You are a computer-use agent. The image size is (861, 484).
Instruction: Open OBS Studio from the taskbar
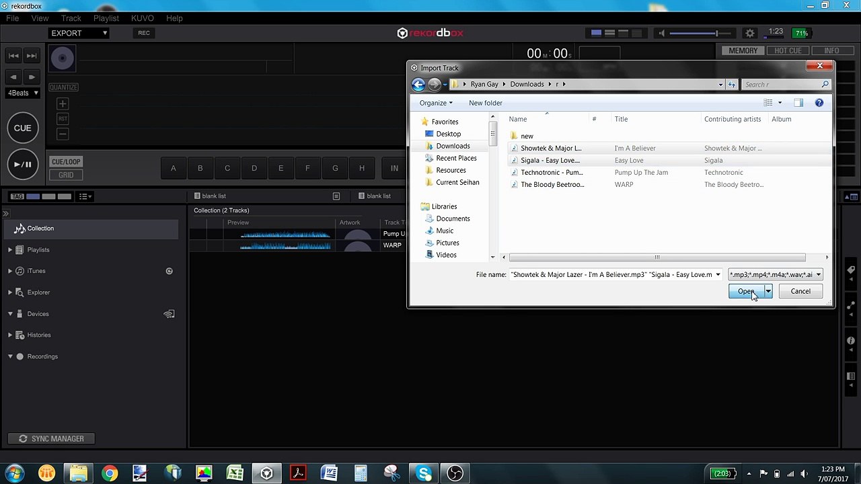(x=455, y=473)
